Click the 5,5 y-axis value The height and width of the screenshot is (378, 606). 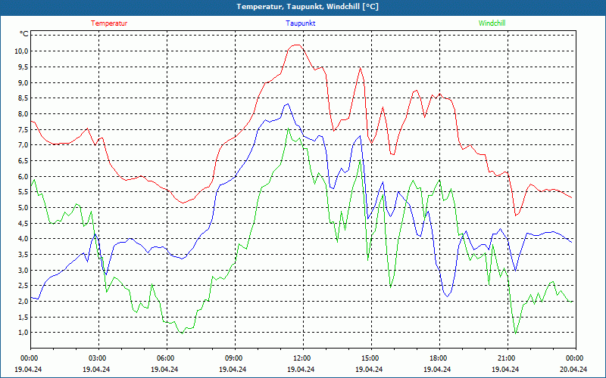click(x=23, y=192)
